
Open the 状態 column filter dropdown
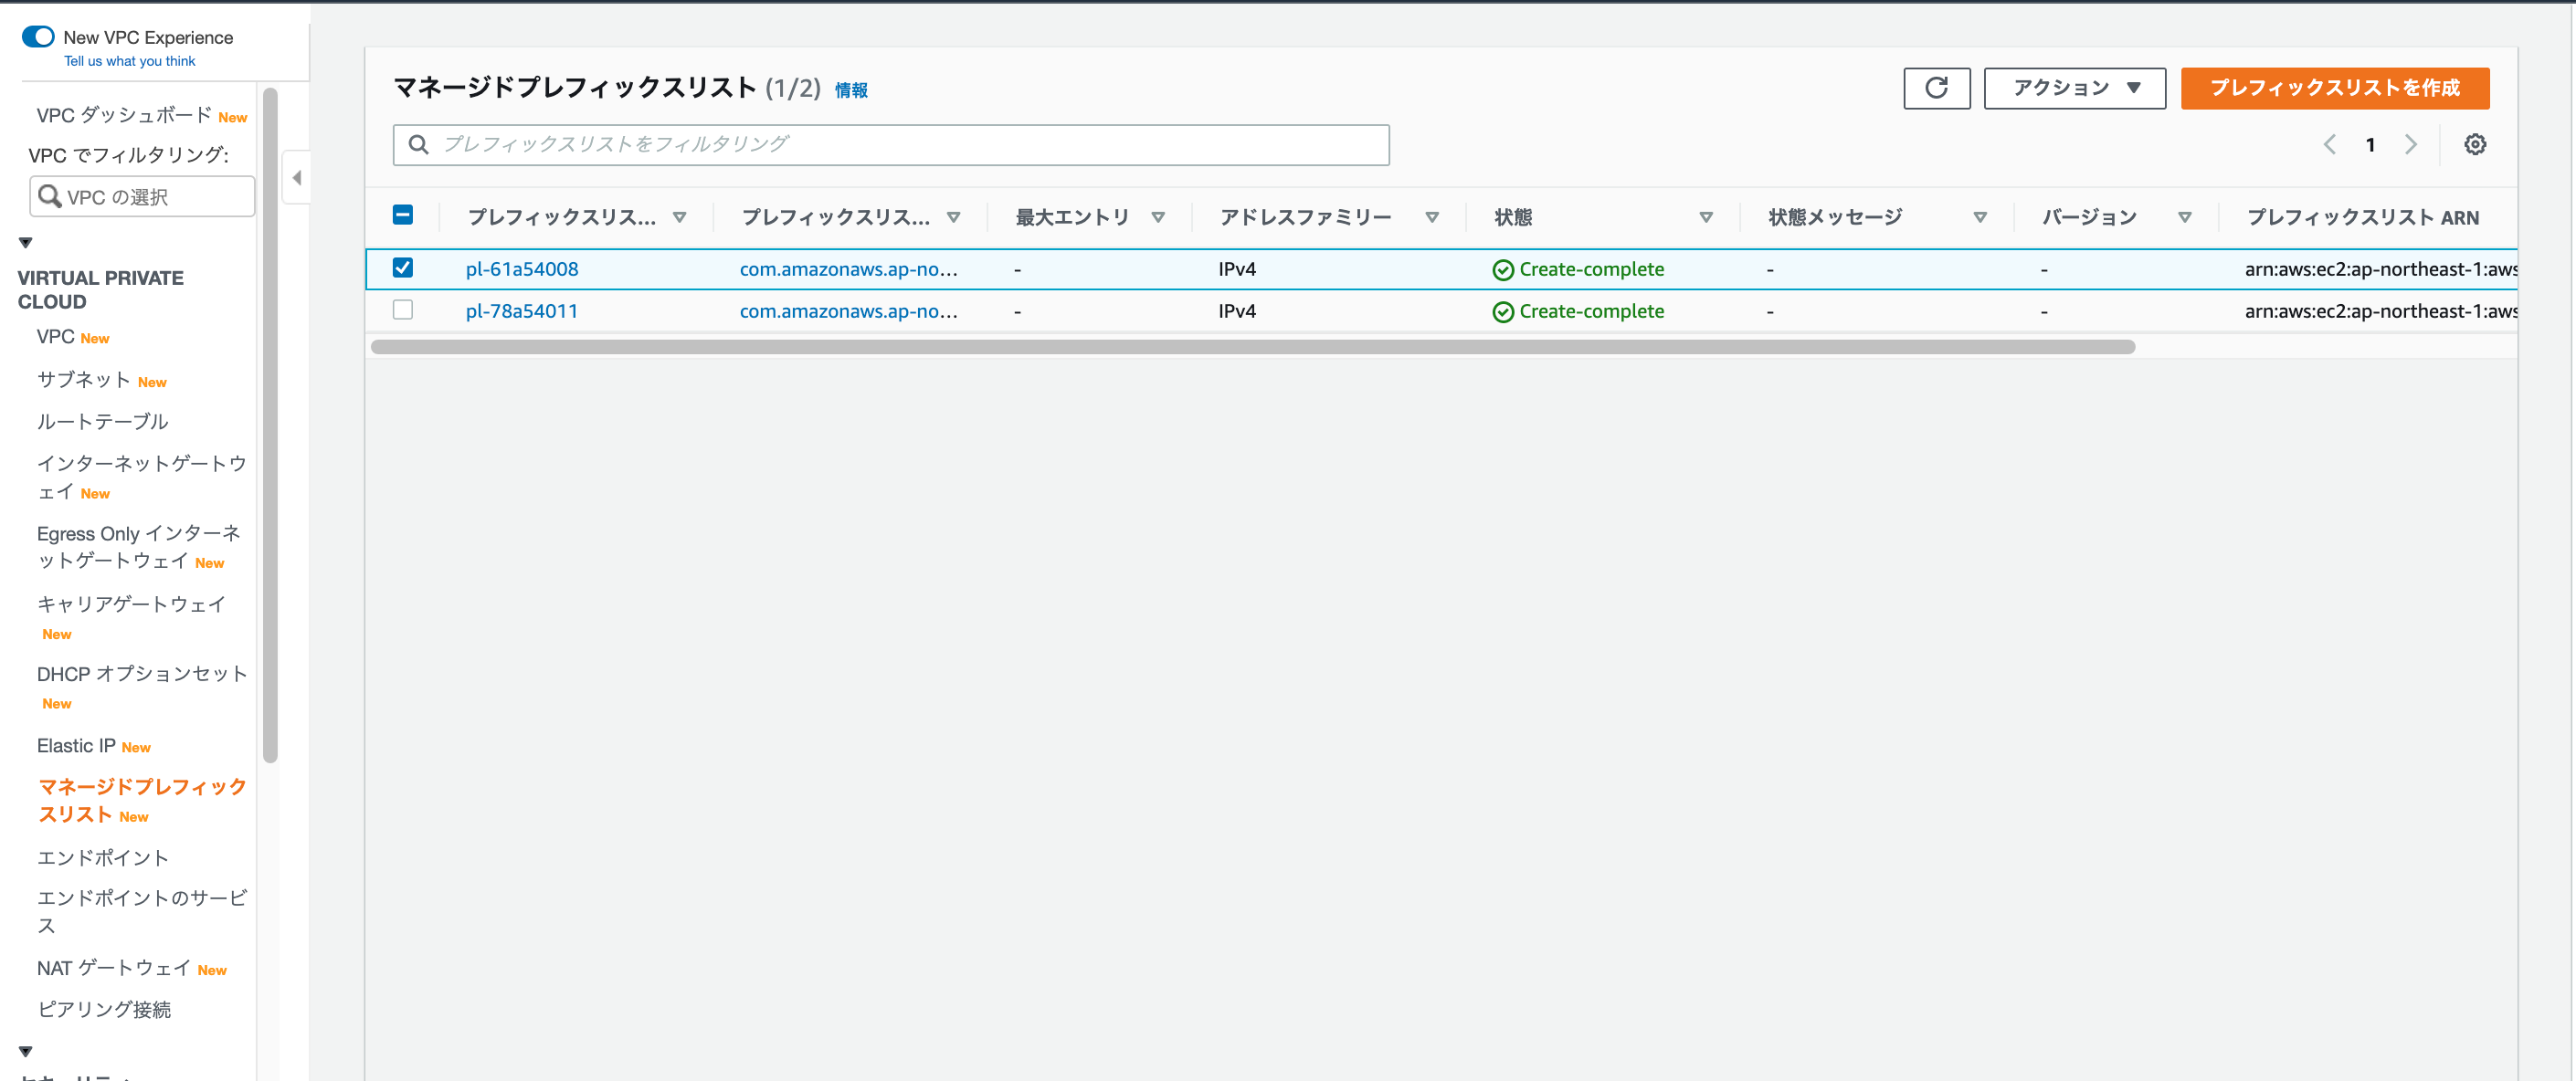[x=1705, y=216]
